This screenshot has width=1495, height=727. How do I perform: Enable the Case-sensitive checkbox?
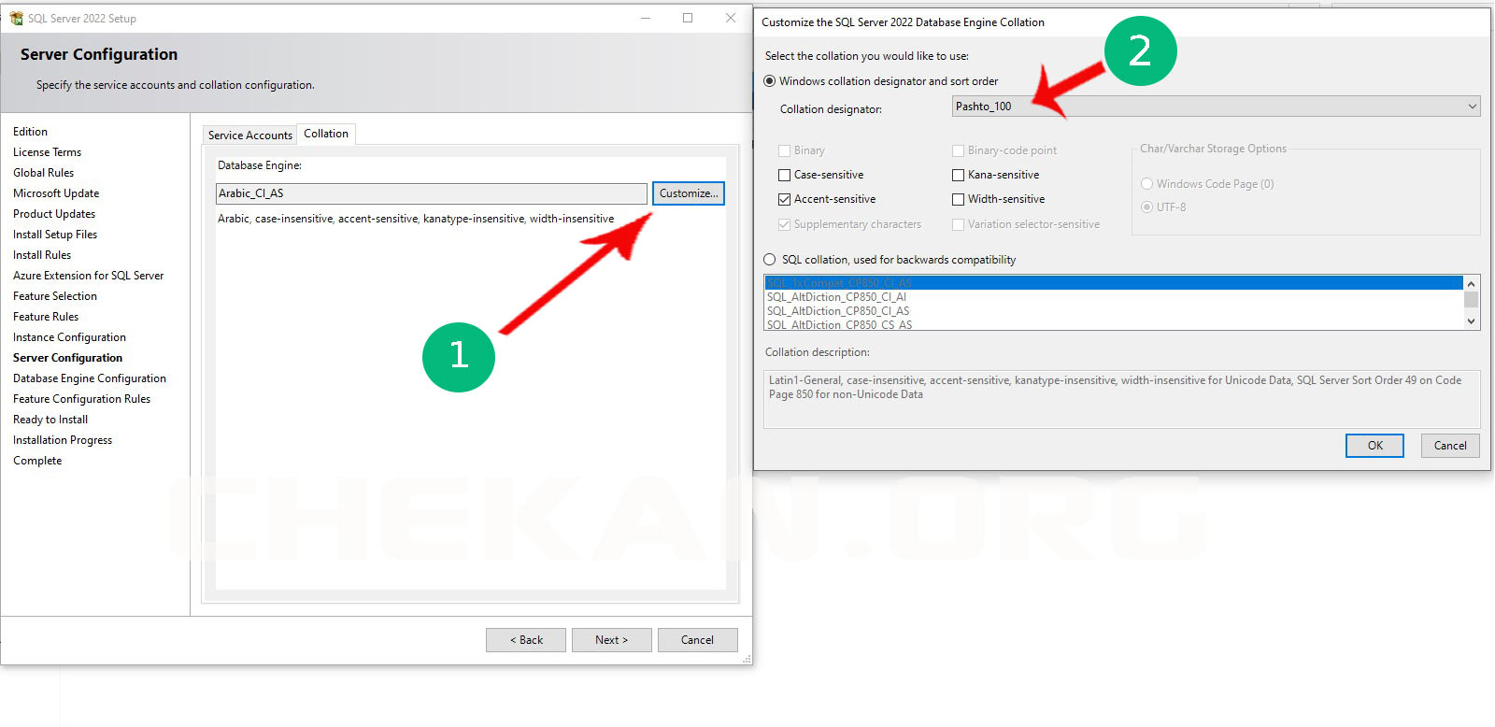[785, 175]
